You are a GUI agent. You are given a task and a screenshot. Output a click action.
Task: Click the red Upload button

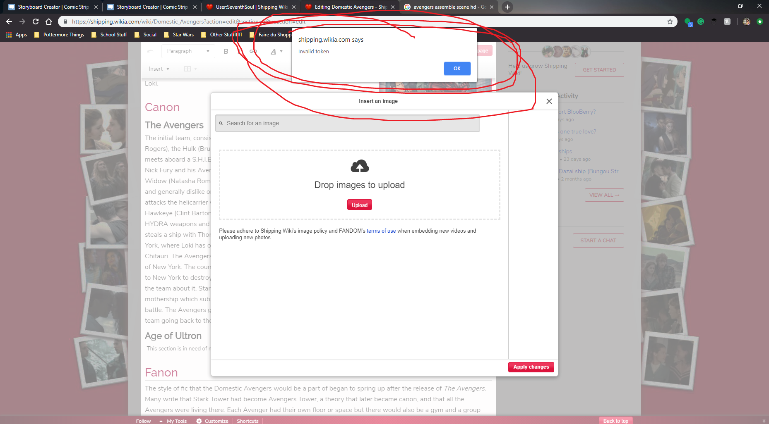tap(359, 205)
